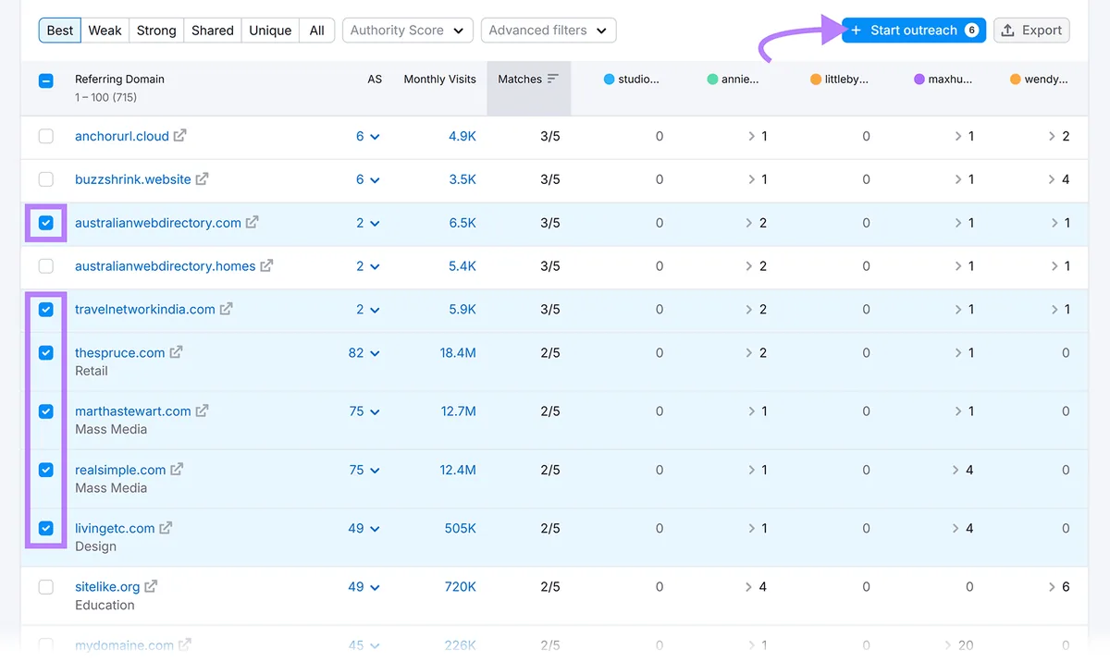Expand authority score 82 for thespruce.com
This screenshot has height=662, width=1110.
point(364,353)
